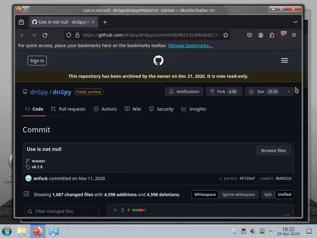Open the dnSpy owner link

pos(39,92)
